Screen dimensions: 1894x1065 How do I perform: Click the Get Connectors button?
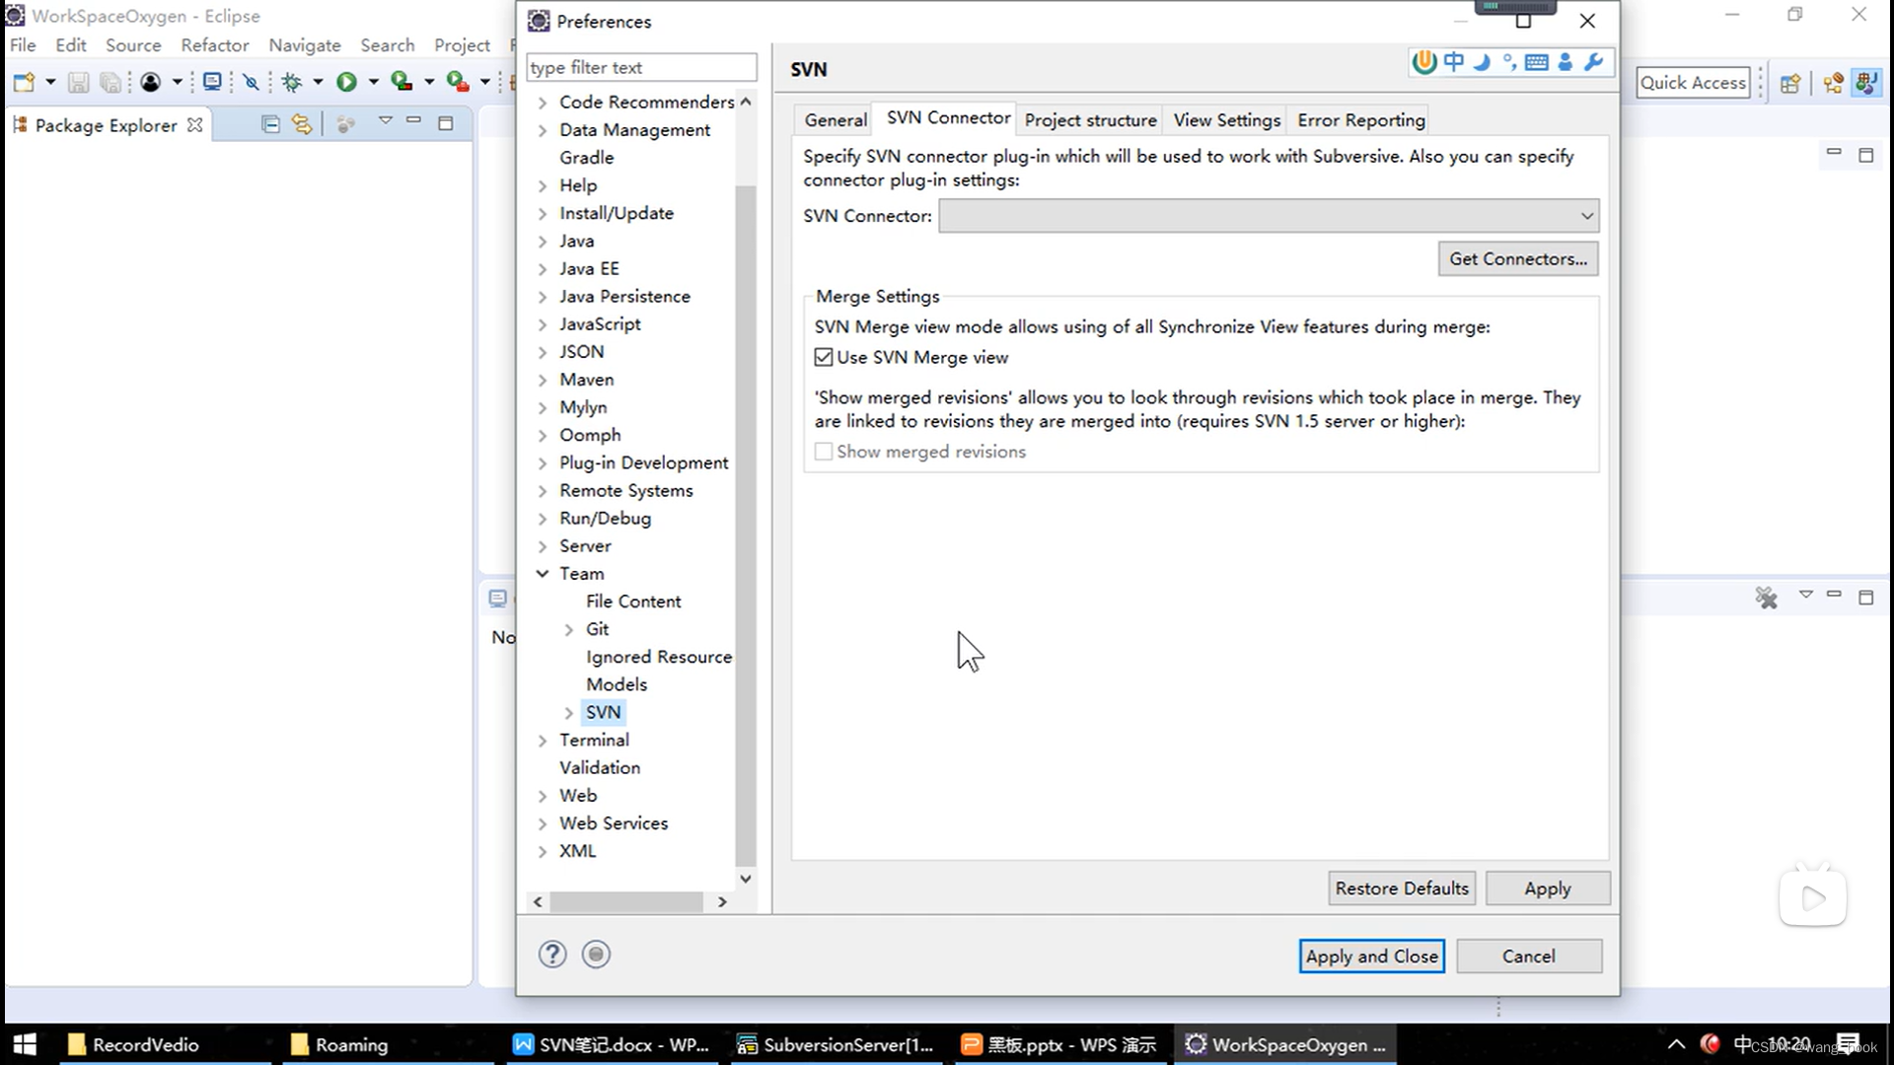[1518, 258]
